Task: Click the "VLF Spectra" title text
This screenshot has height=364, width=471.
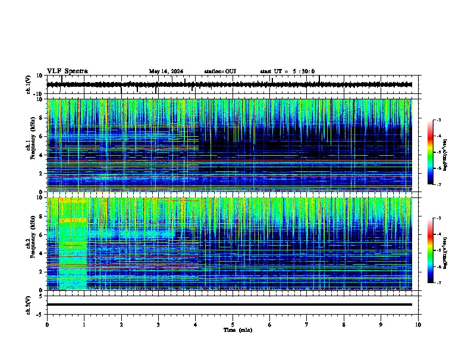Action: click(67, 71)
